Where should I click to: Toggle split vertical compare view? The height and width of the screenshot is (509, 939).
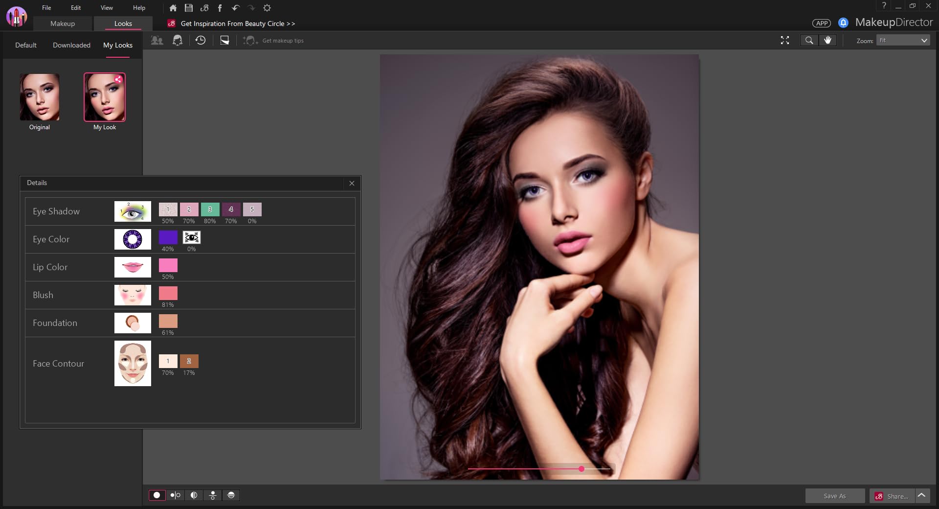click(194, 495)
